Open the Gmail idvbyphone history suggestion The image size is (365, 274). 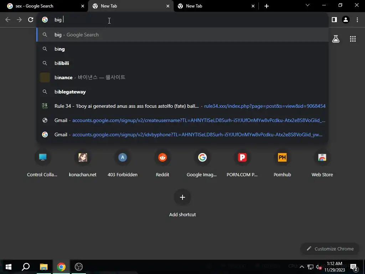pos(182,135)
